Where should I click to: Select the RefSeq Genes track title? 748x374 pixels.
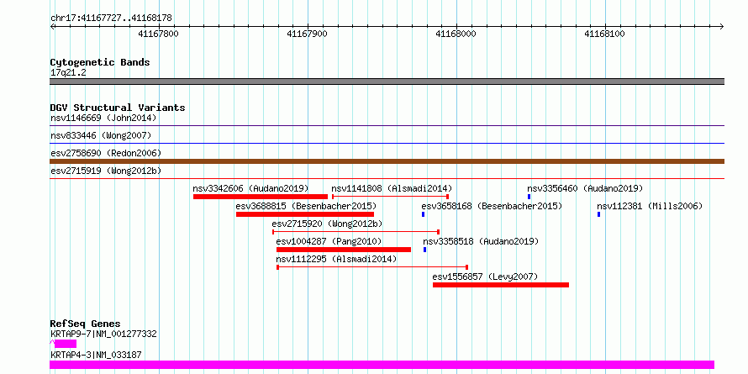tap(86, 324)
